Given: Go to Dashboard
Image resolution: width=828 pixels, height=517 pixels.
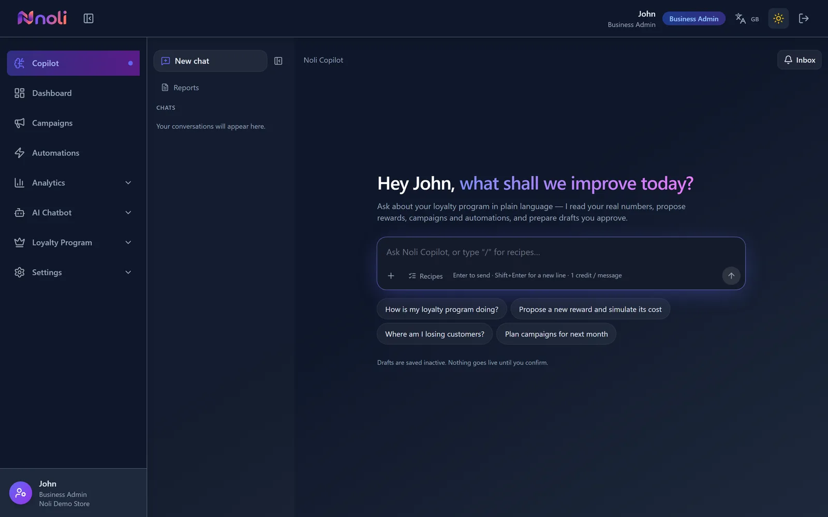Looking at the screenshot, I should (73, 93).
